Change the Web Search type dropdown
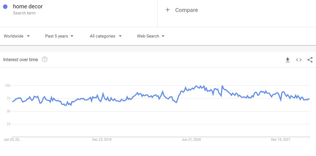The width and height of the screenshot is (316, 156). pos(151,36)
